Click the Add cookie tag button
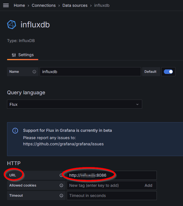The image size is (183, 206). tap(148, 185)
